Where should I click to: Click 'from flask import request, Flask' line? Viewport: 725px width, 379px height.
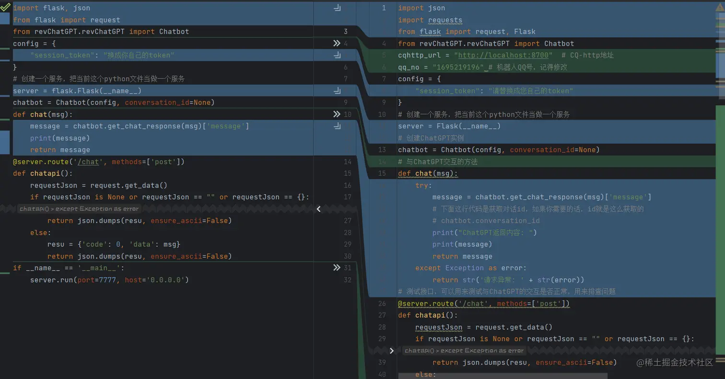coord(467,32)
